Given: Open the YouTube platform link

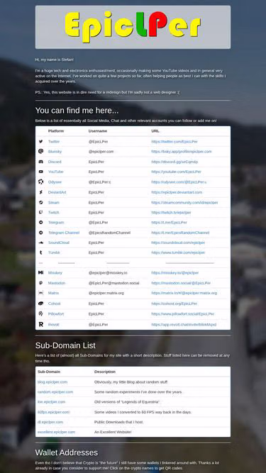Looking at the screenshot, I should pyautogui.click(x=56, y=172).
